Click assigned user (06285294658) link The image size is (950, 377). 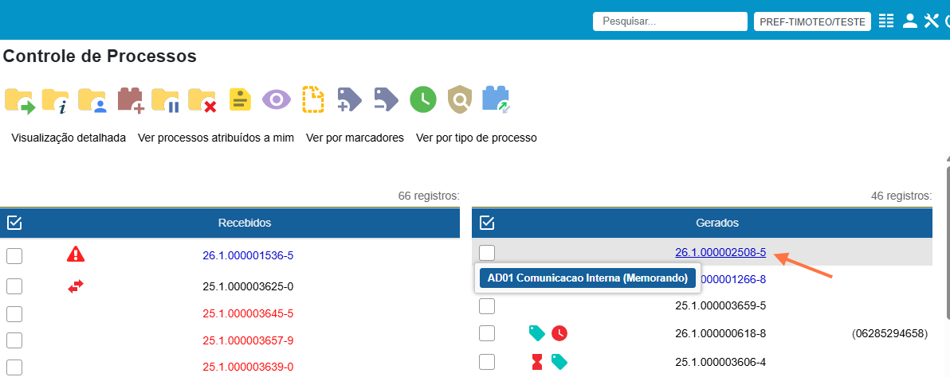pyautogui.click(x=889, y=333)
